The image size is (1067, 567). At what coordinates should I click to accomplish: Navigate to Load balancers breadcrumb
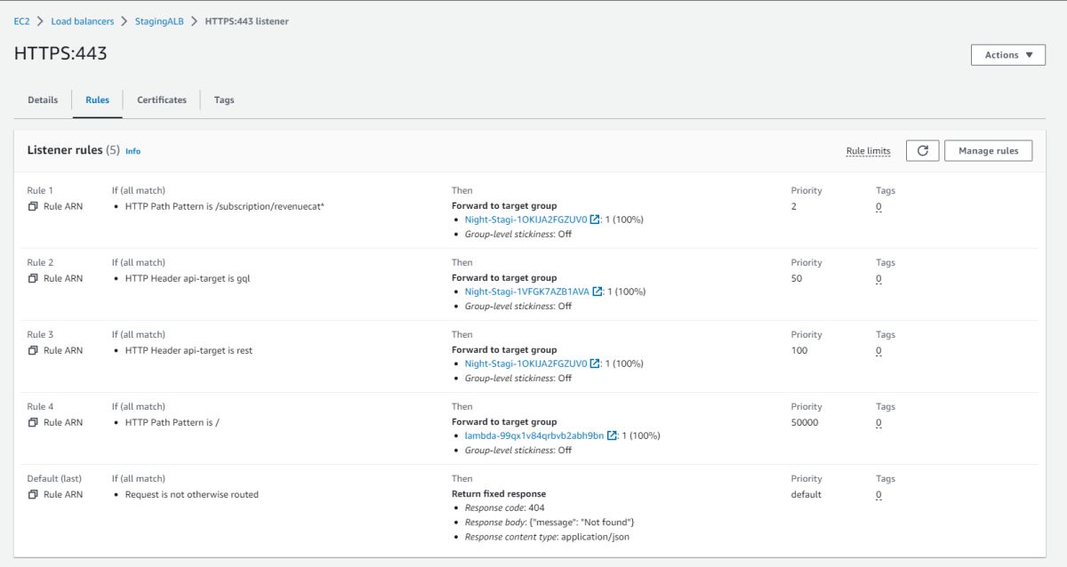pyautogui.click(x=83, y=21)
